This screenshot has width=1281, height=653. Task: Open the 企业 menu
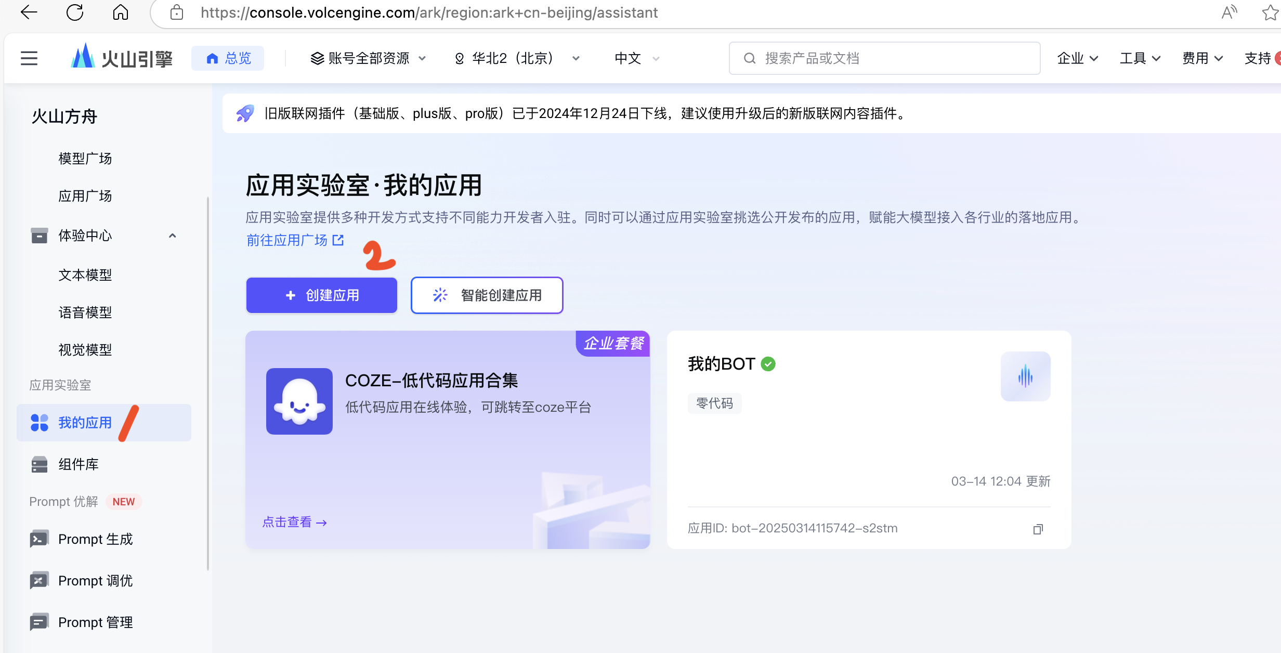pos(1077,58)
